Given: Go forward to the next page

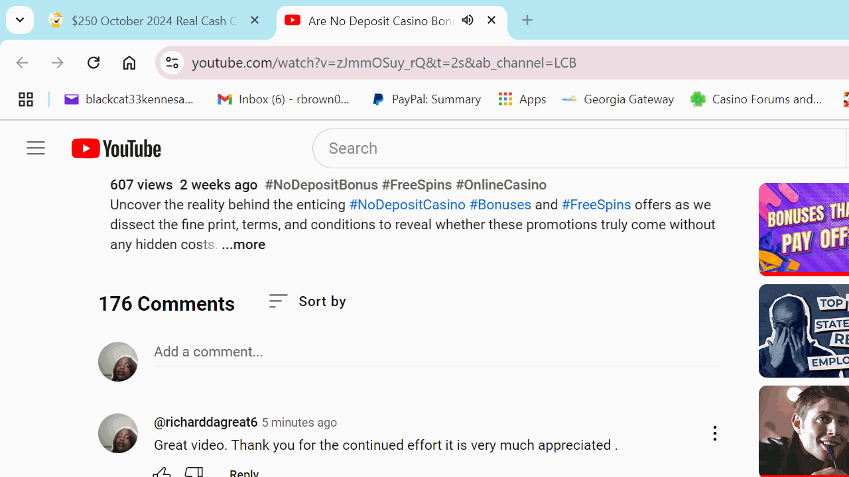Looking at the screenshot, I should tap(58, 62).
